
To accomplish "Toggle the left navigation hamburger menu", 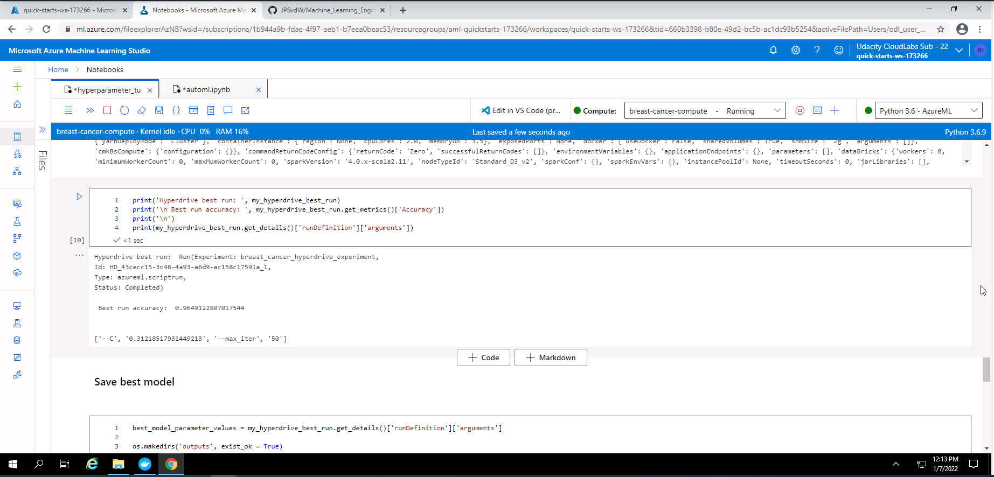I will tap(17, 69).
